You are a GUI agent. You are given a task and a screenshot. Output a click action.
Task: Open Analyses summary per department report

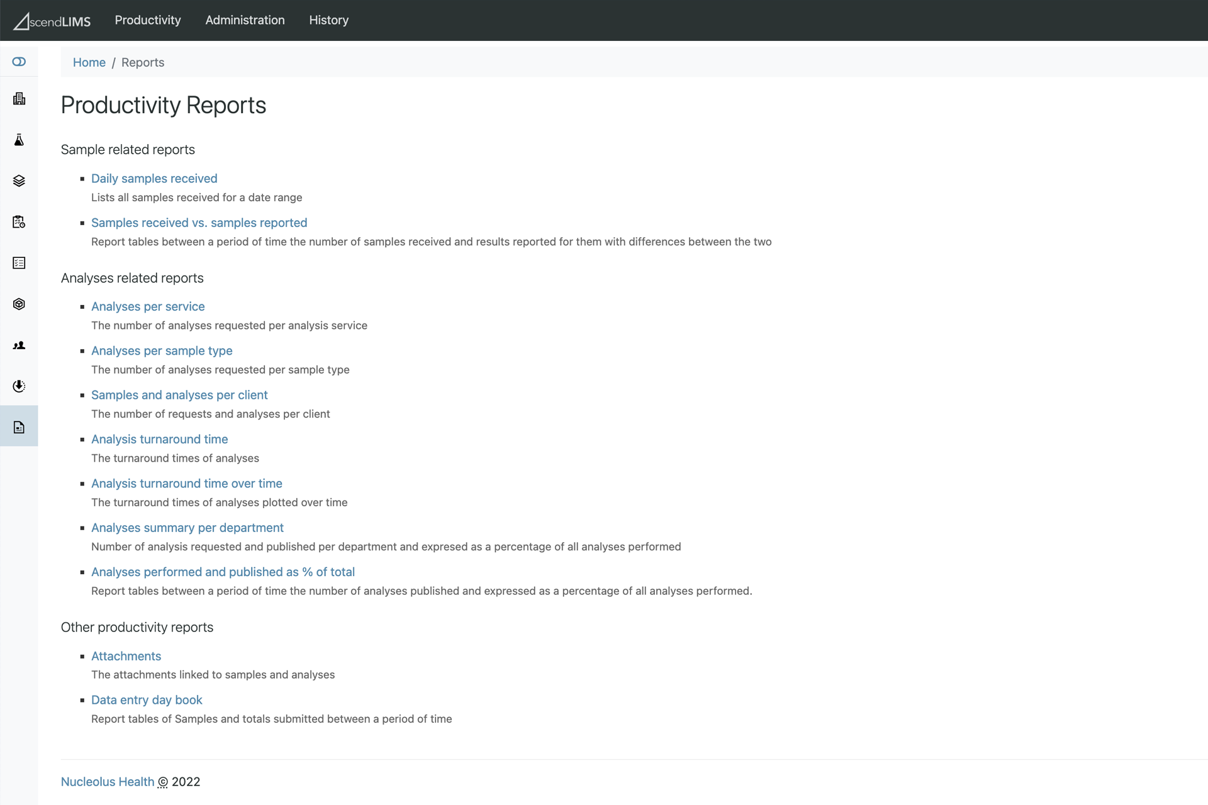click(187, 528)
